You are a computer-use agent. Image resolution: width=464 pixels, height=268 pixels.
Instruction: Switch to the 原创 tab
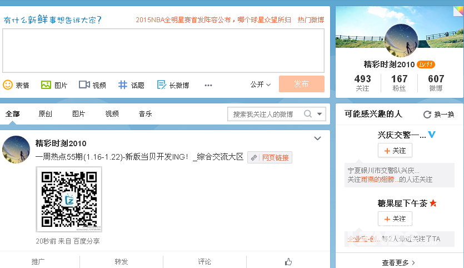coord(45,114)
